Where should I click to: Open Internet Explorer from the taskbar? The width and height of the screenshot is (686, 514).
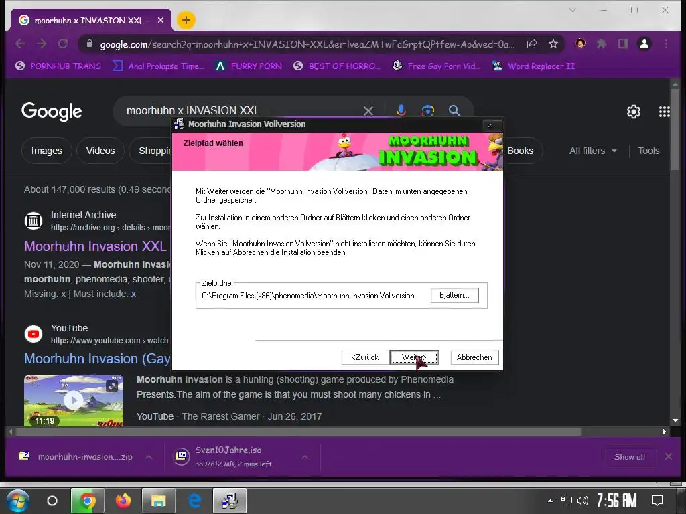pos(194,501)
